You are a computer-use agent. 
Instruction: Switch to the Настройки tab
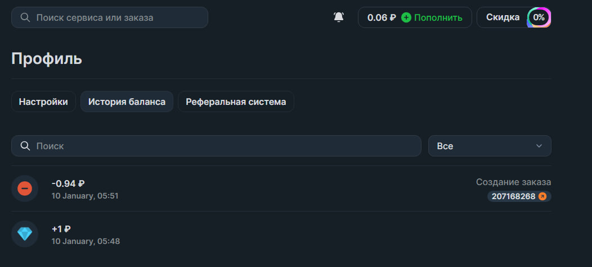point(43,102)
